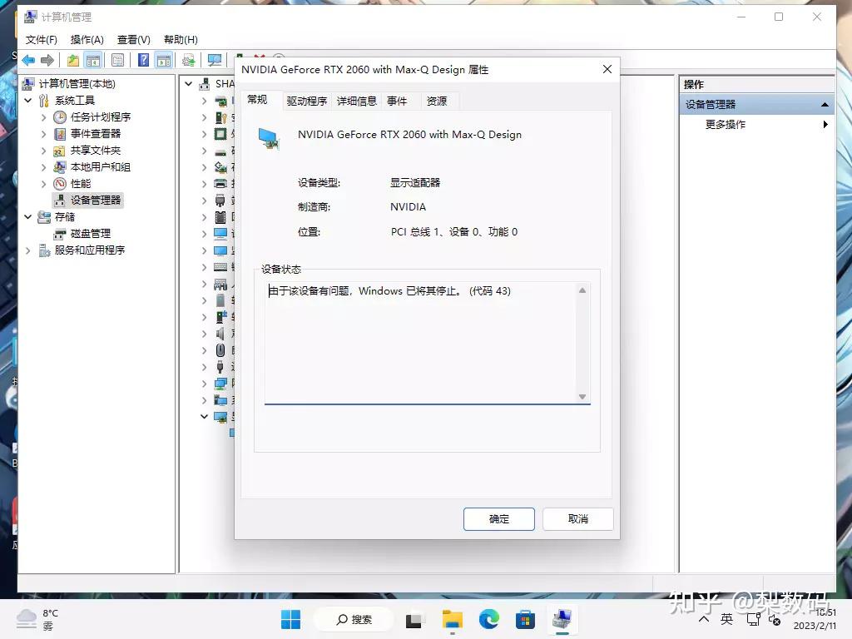Click the Properties toolbar icon
Screen dimensions: 852x639
tap(117, 60)
